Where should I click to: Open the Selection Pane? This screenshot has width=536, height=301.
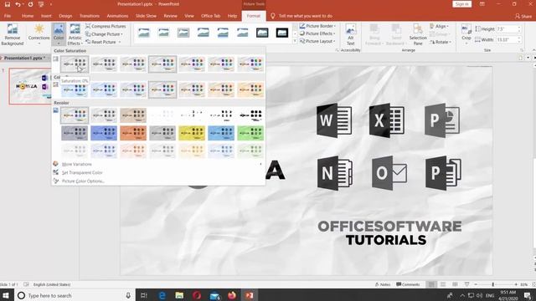point(418,34)
